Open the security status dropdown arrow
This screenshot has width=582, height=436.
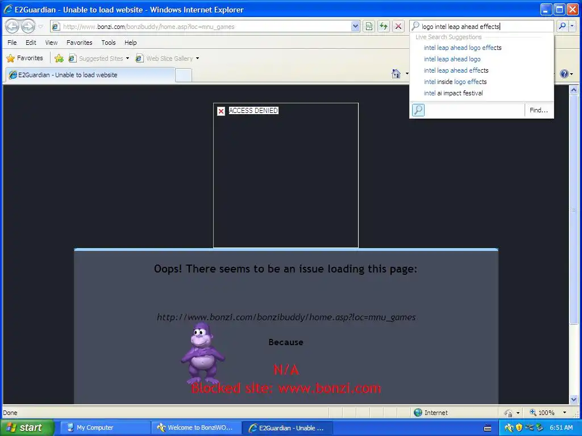[x=518, y=413]
